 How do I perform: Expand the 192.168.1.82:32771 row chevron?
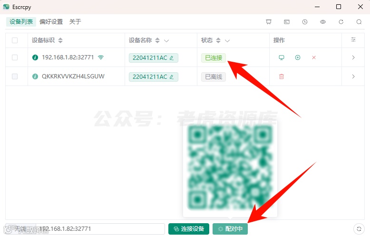(353, 57)
